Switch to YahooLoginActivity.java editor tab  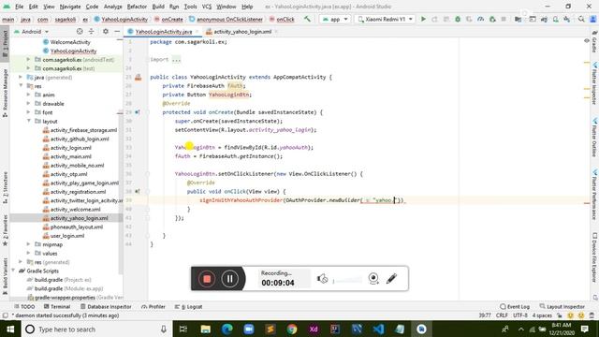coord(164,32)
